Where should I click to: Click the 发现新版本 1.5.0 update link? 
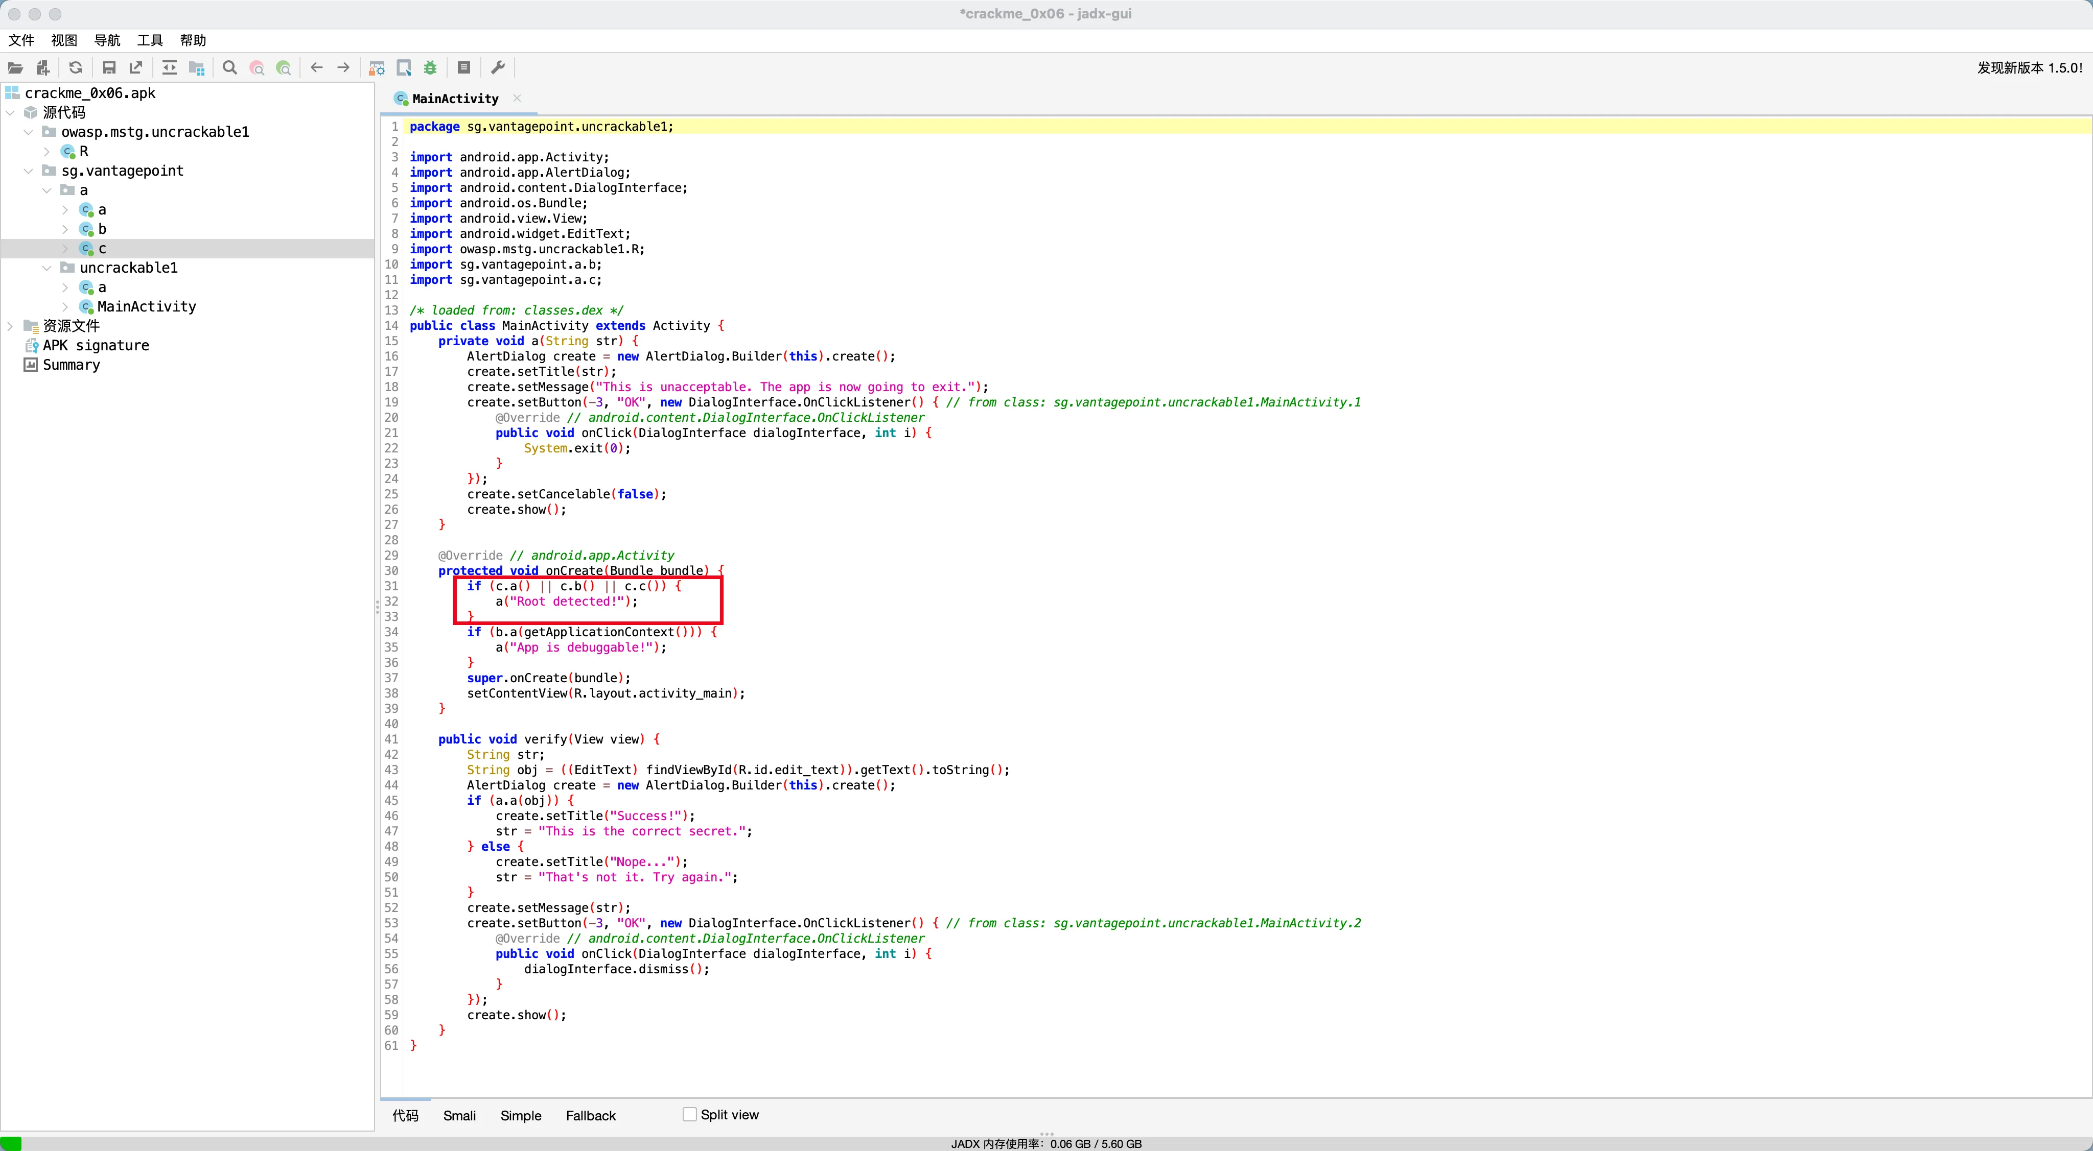coord(2029,67)
